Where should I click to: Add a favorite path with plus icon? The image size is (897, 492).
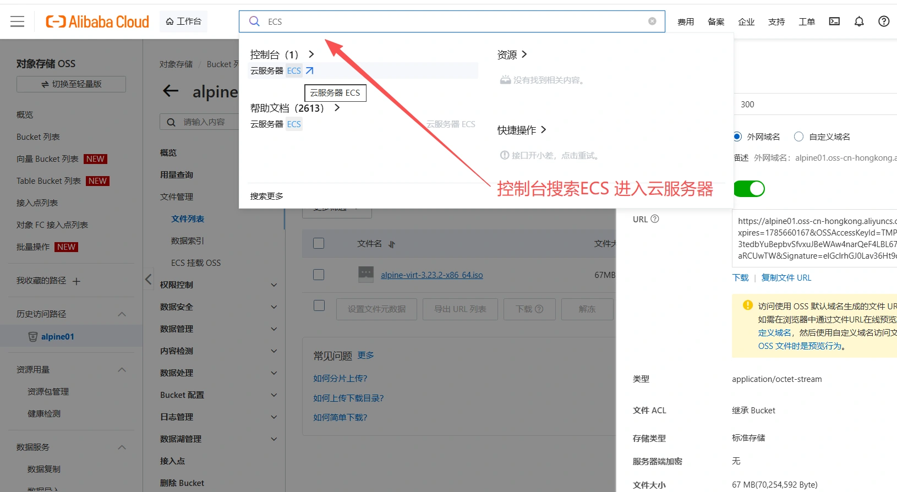coord(76,281)
